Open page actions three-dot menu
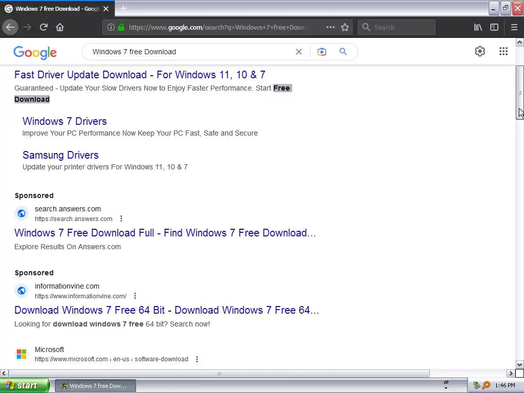 pos(330,27)
